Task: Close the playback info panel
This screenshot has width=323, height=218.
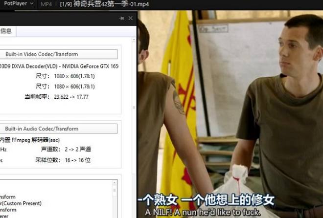Action: click(x=131, y=18)
